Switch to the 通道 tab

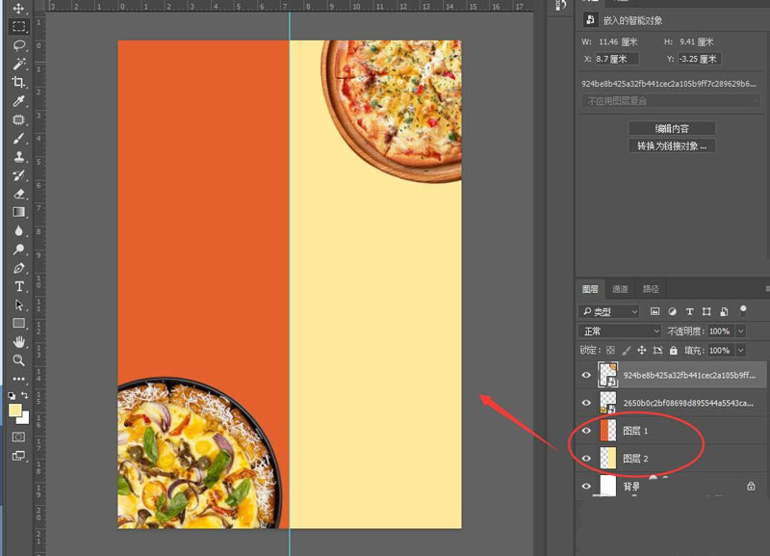coord(620,288)
